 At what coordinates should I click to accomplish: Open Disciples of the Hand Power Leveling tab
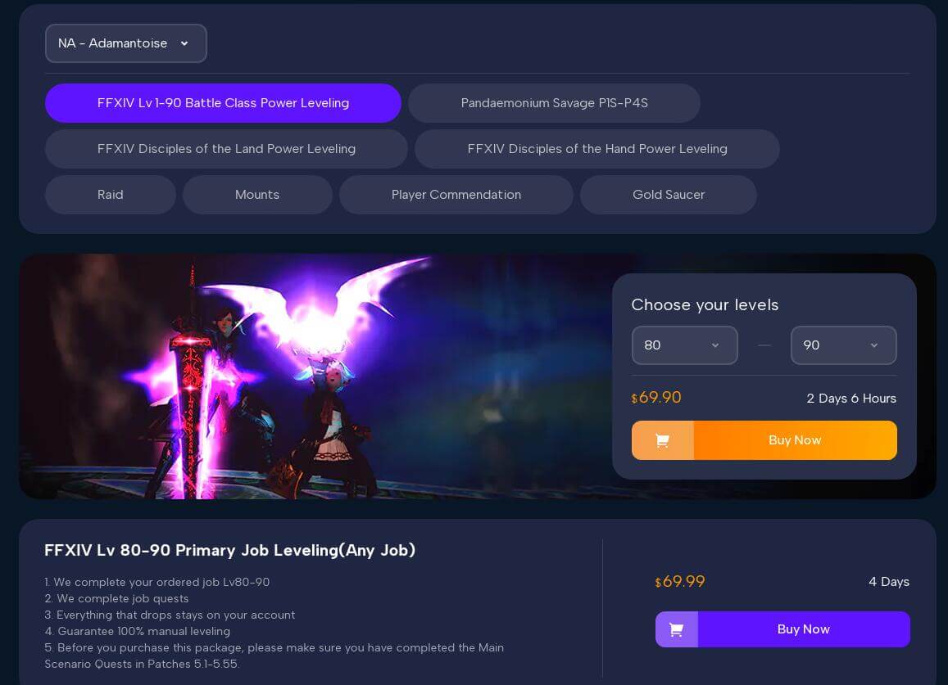[597, 149]
